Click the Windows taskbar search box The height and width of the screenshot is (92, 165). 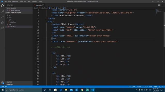(x=24, y=90)
